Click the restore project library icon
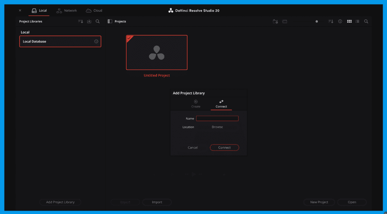 (x=89, y=22)
